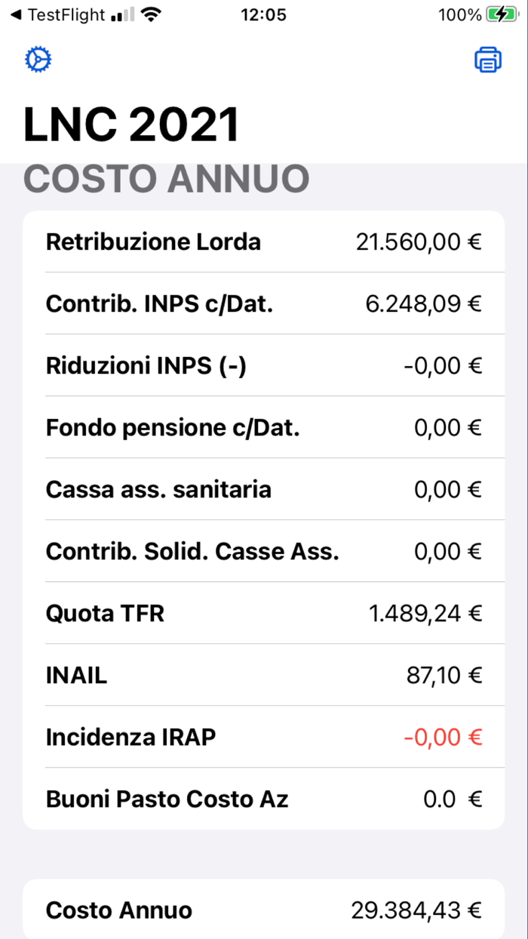Tap the Wi-Fi status icon
This screenshot has width=528, height=939.
pos(152,15)
